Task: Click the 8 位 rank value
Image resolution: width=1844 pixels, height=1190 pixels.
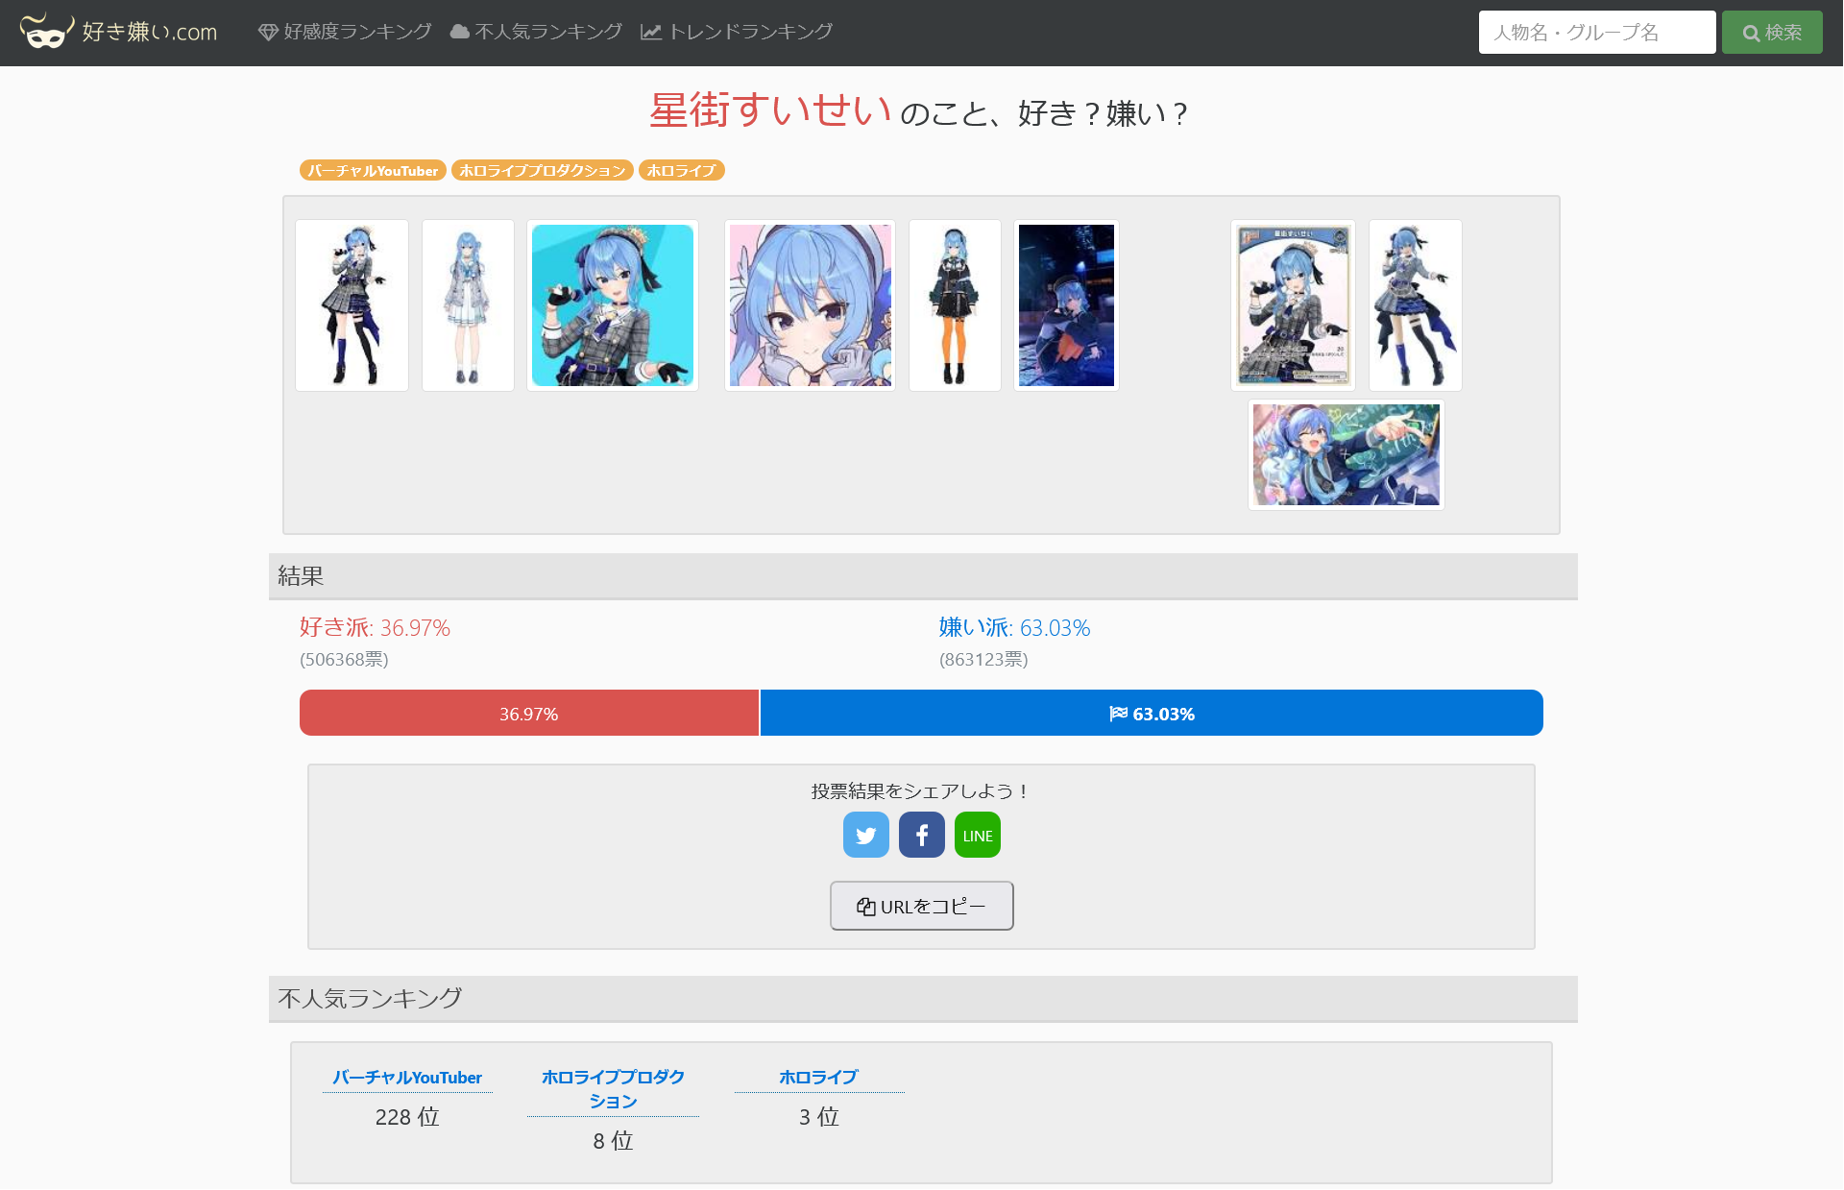Action: coord(613,1141)
